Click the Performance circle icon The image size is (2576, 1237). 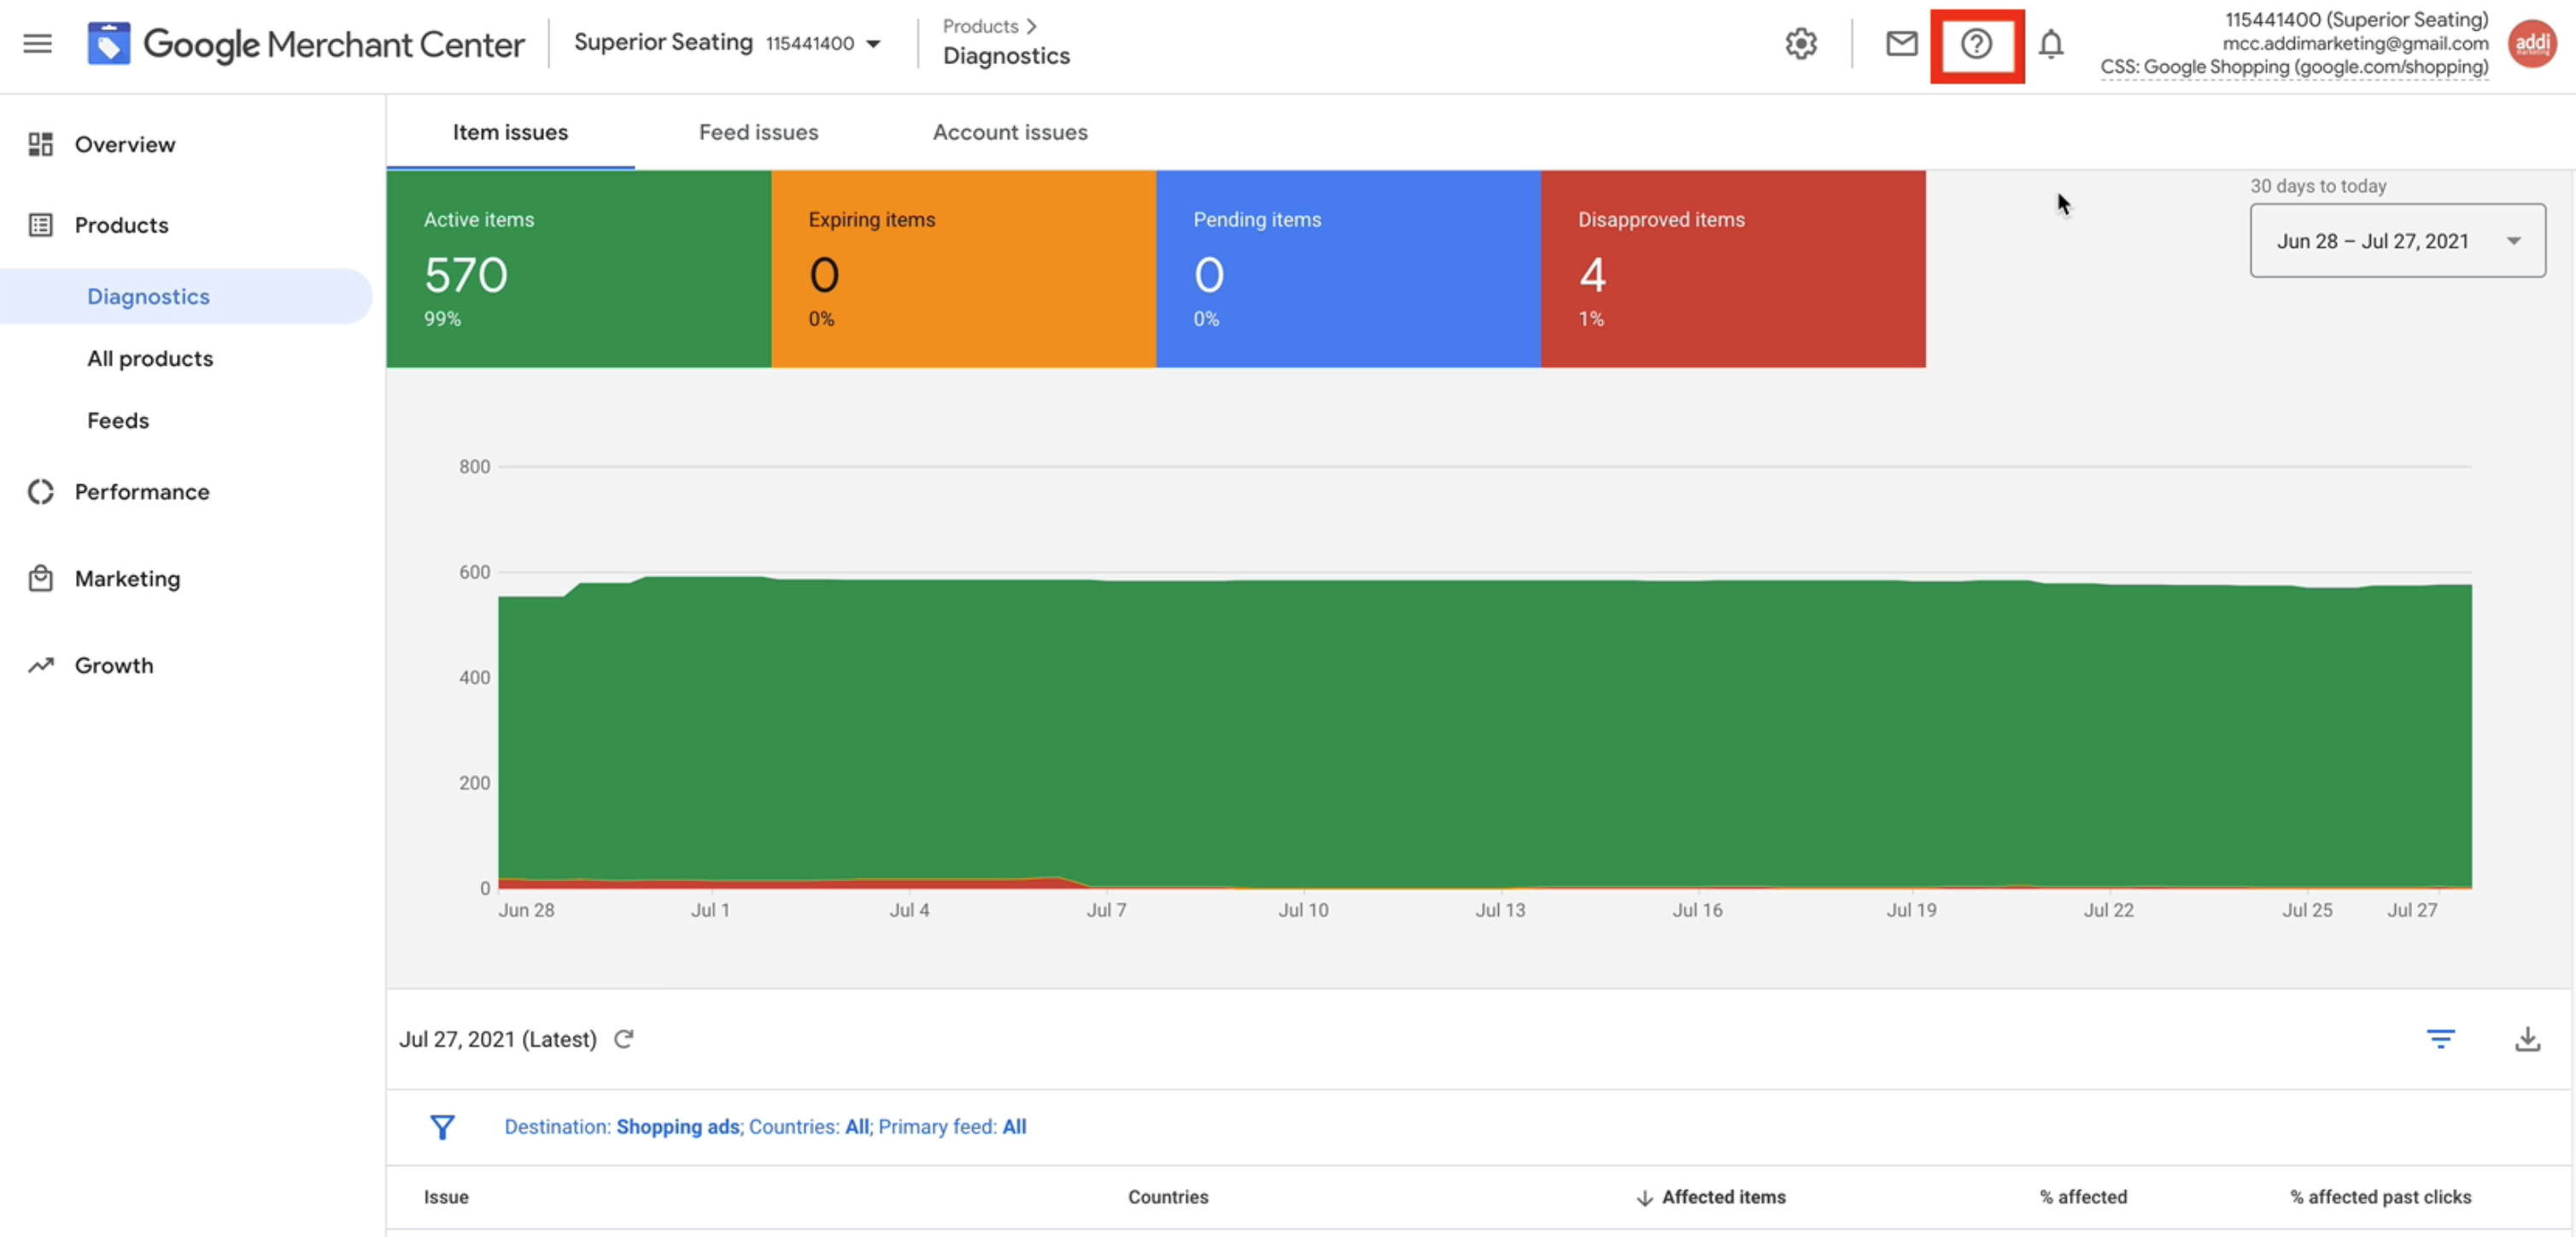40,491
